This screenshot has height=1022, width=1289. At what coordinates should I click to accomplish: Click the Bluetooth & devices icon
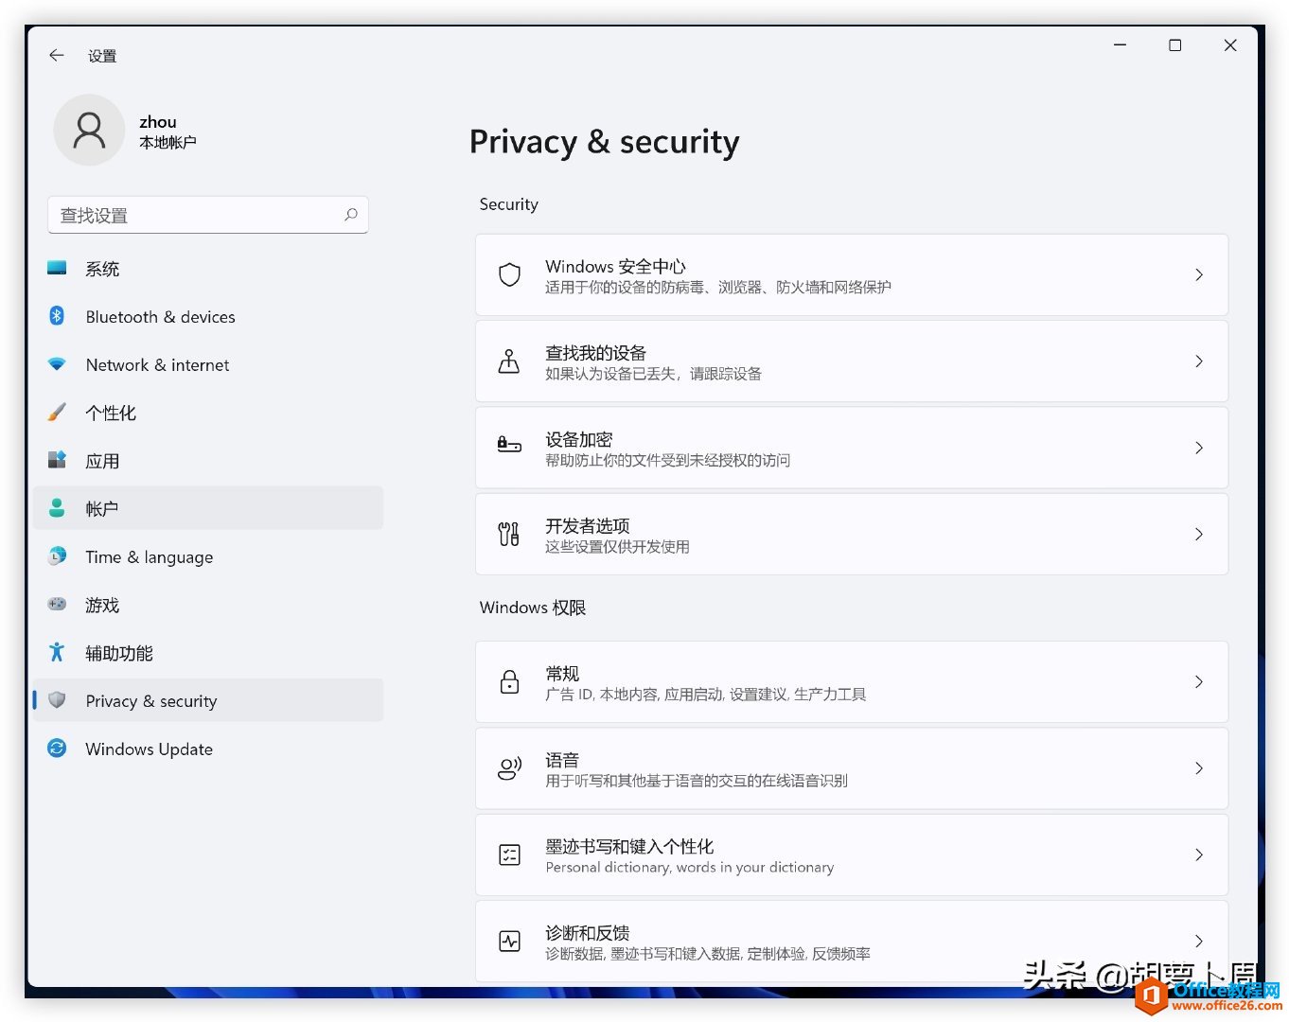pos(57,316)
